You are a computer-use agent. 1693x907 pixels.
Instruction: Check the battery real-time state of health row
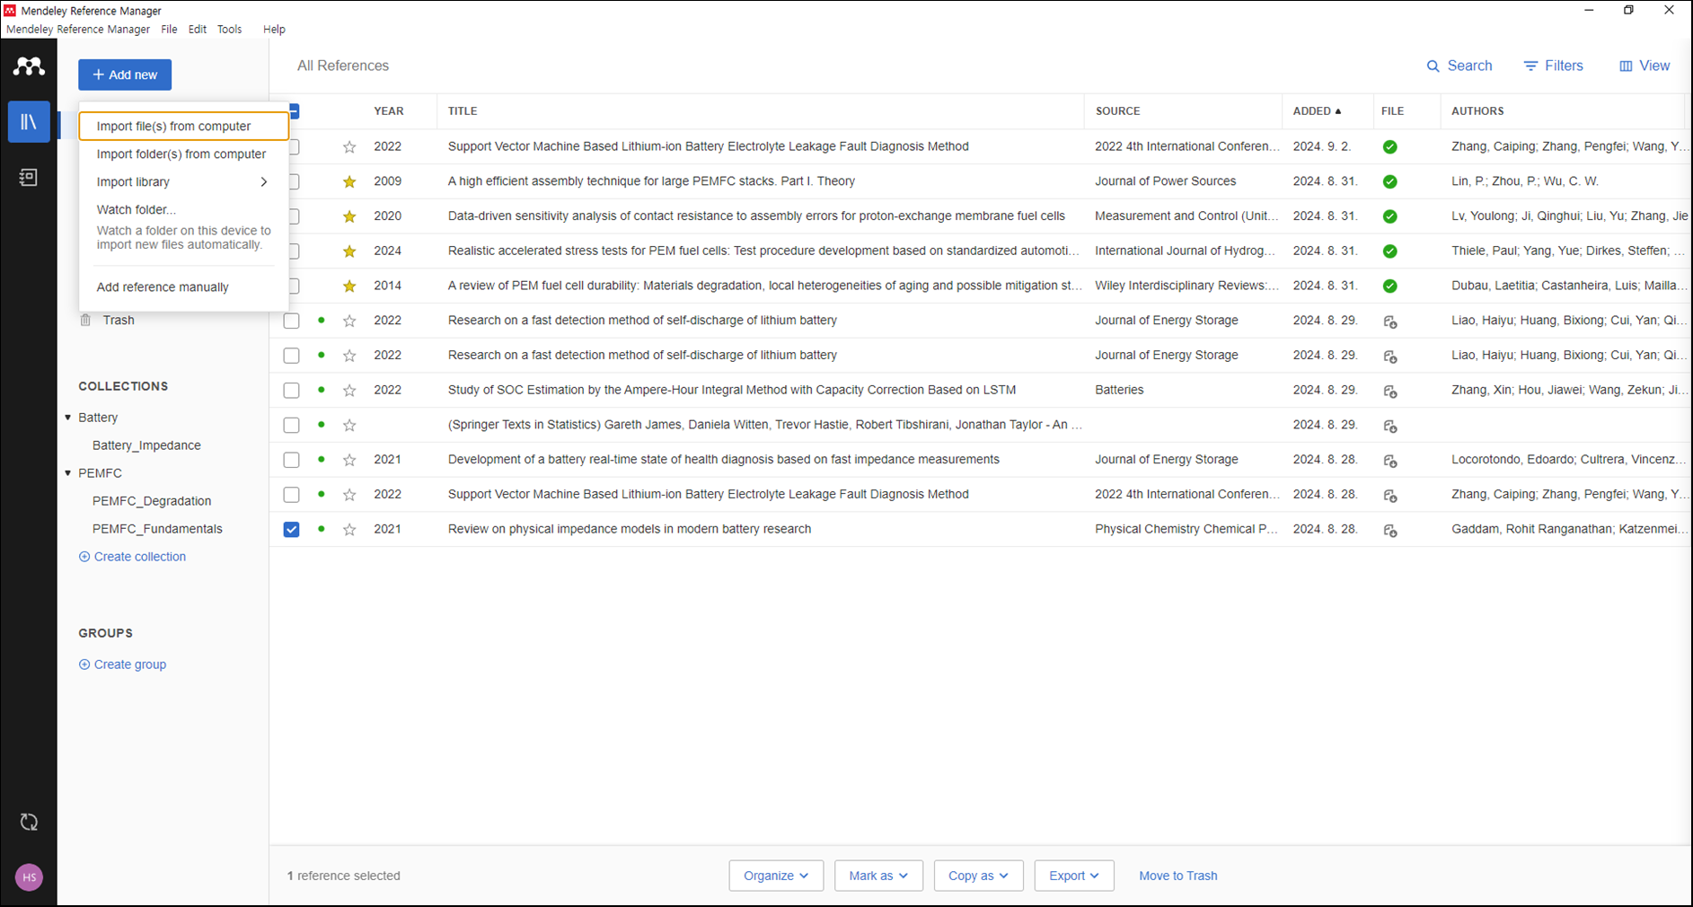point(291,460)
